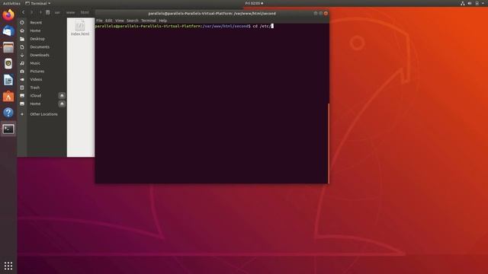Show Applications grid at dock bottom
This screenshot has width=488, height=274.
[x=8, y=266]
